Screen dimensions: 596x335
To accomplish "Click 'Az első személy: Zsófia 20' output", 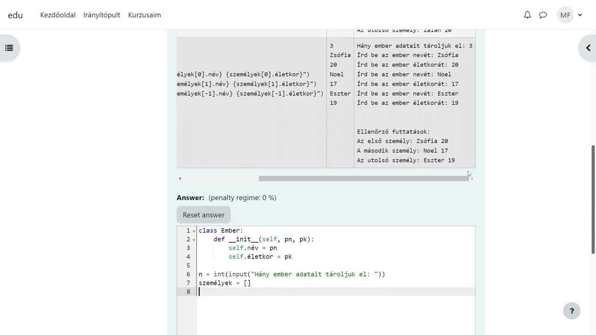I will (x=402, y=141).
